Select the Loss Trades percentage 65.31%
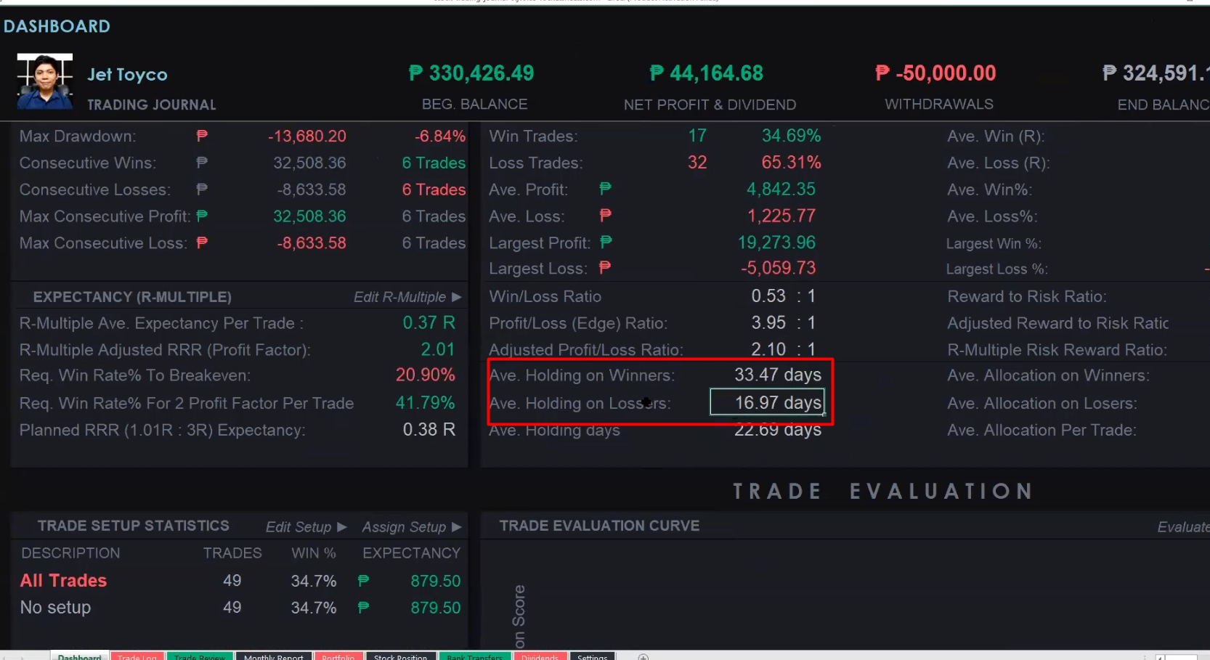 [x=791, y=162]
